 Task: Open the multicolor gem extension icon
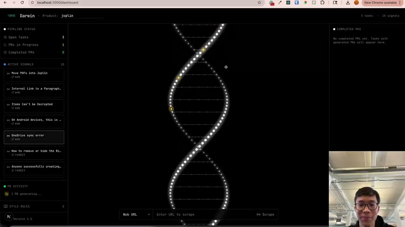point(305,3)
